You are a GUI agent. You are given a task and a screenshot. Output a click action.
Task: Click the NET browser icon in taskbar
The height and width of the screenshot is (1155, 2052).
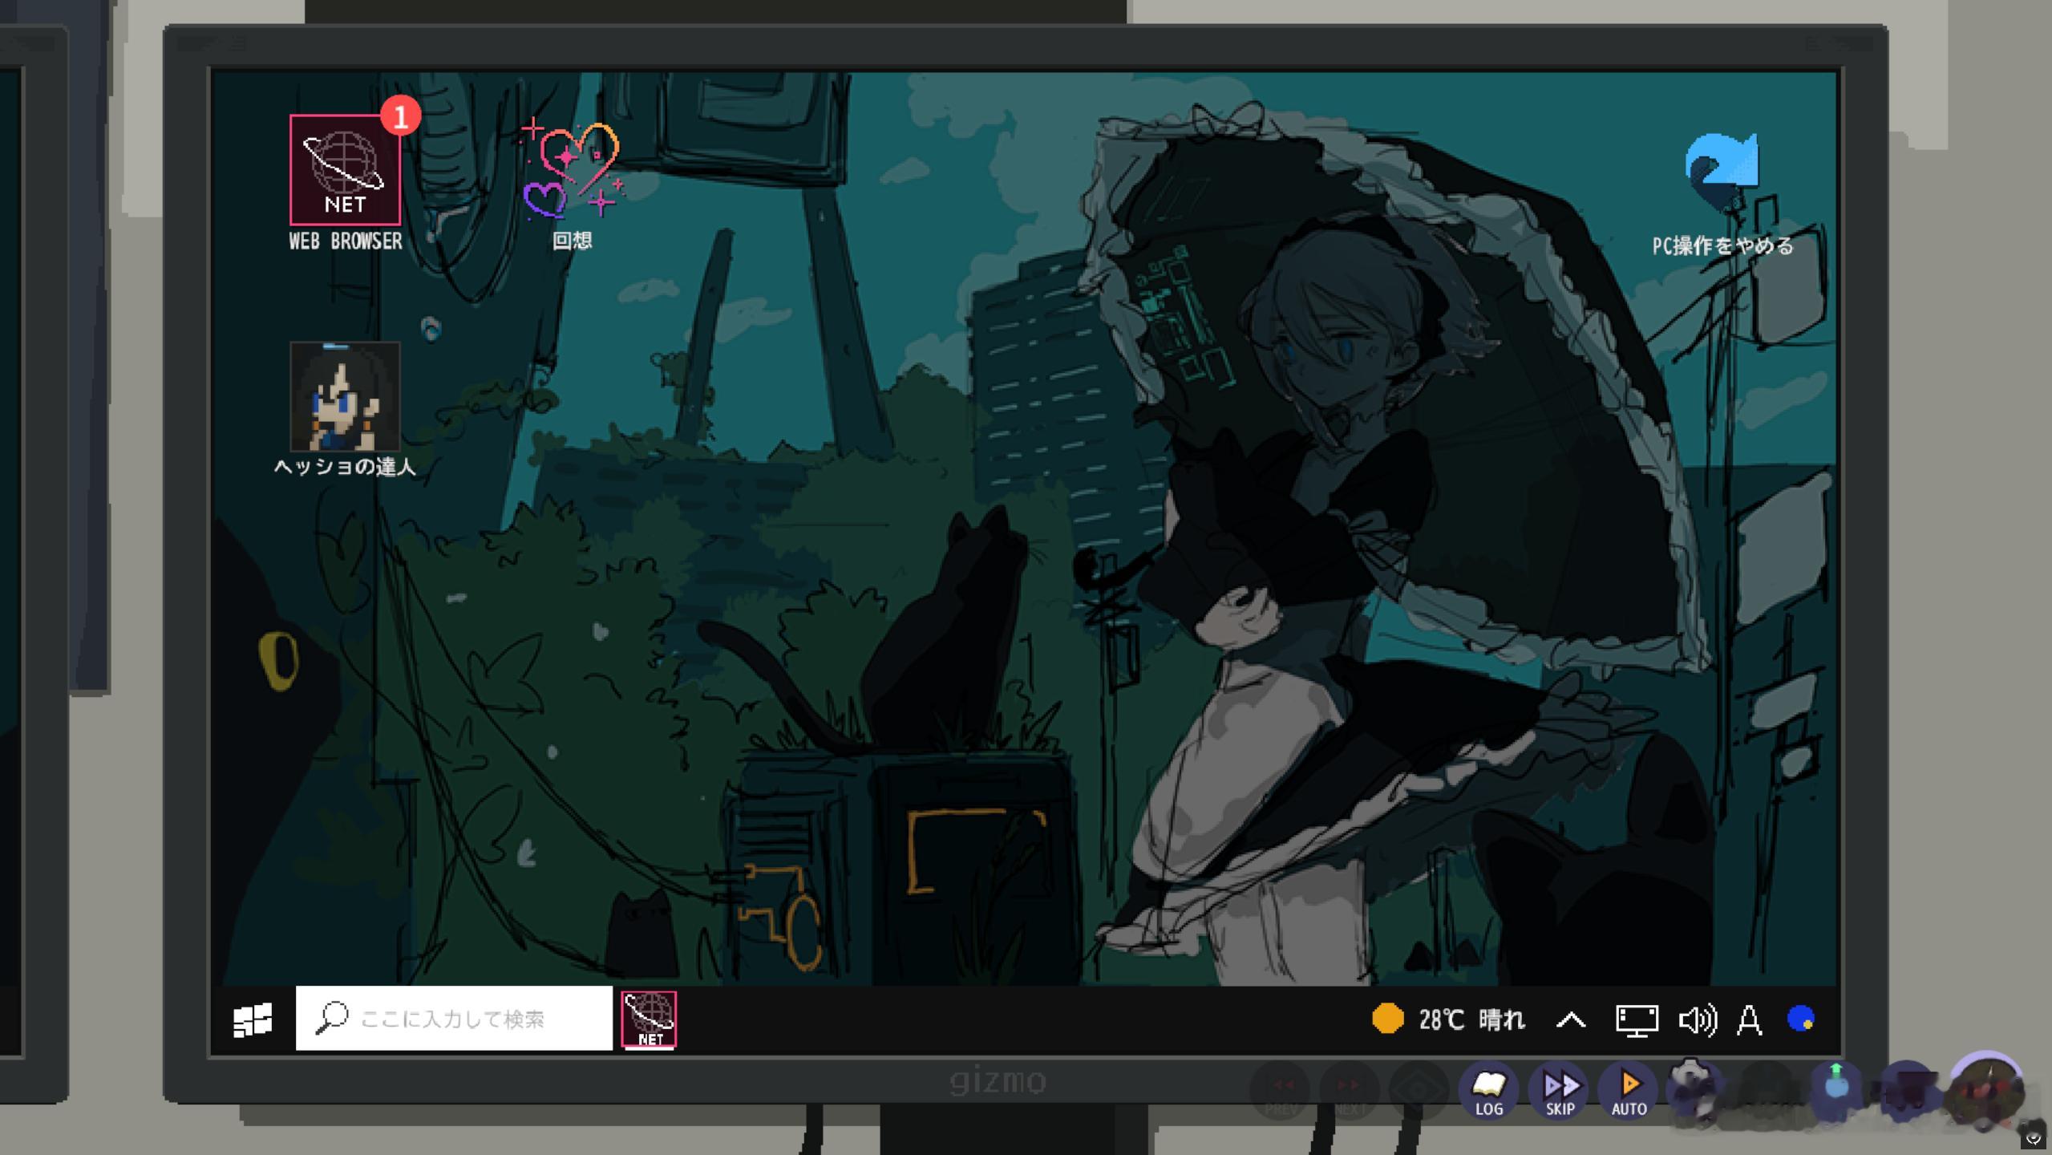point(649,1019)
